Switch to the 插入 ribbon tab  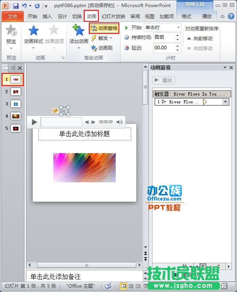pos(47,17)
